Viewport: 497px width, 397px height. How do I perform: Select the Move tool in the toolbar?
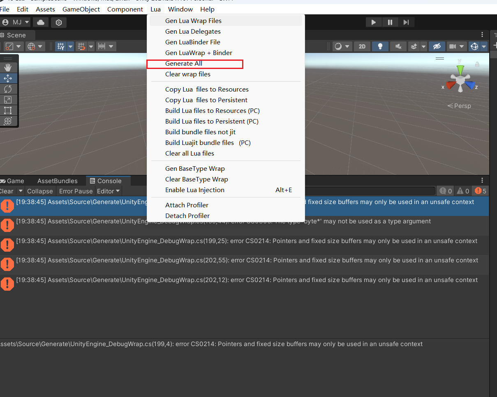coord(9,78)
